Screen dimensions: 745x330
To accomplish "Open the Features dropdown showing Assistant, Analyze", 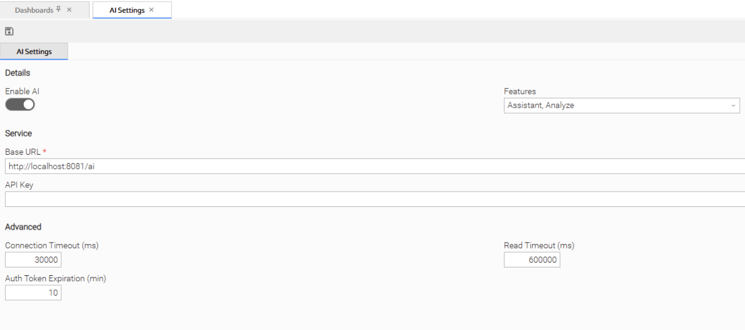I will tap(616, 105).
